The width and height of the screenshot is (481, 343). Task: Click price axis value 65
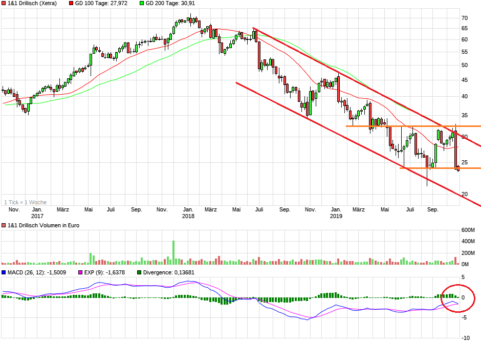pyautogui.click(x=465, y=29)
